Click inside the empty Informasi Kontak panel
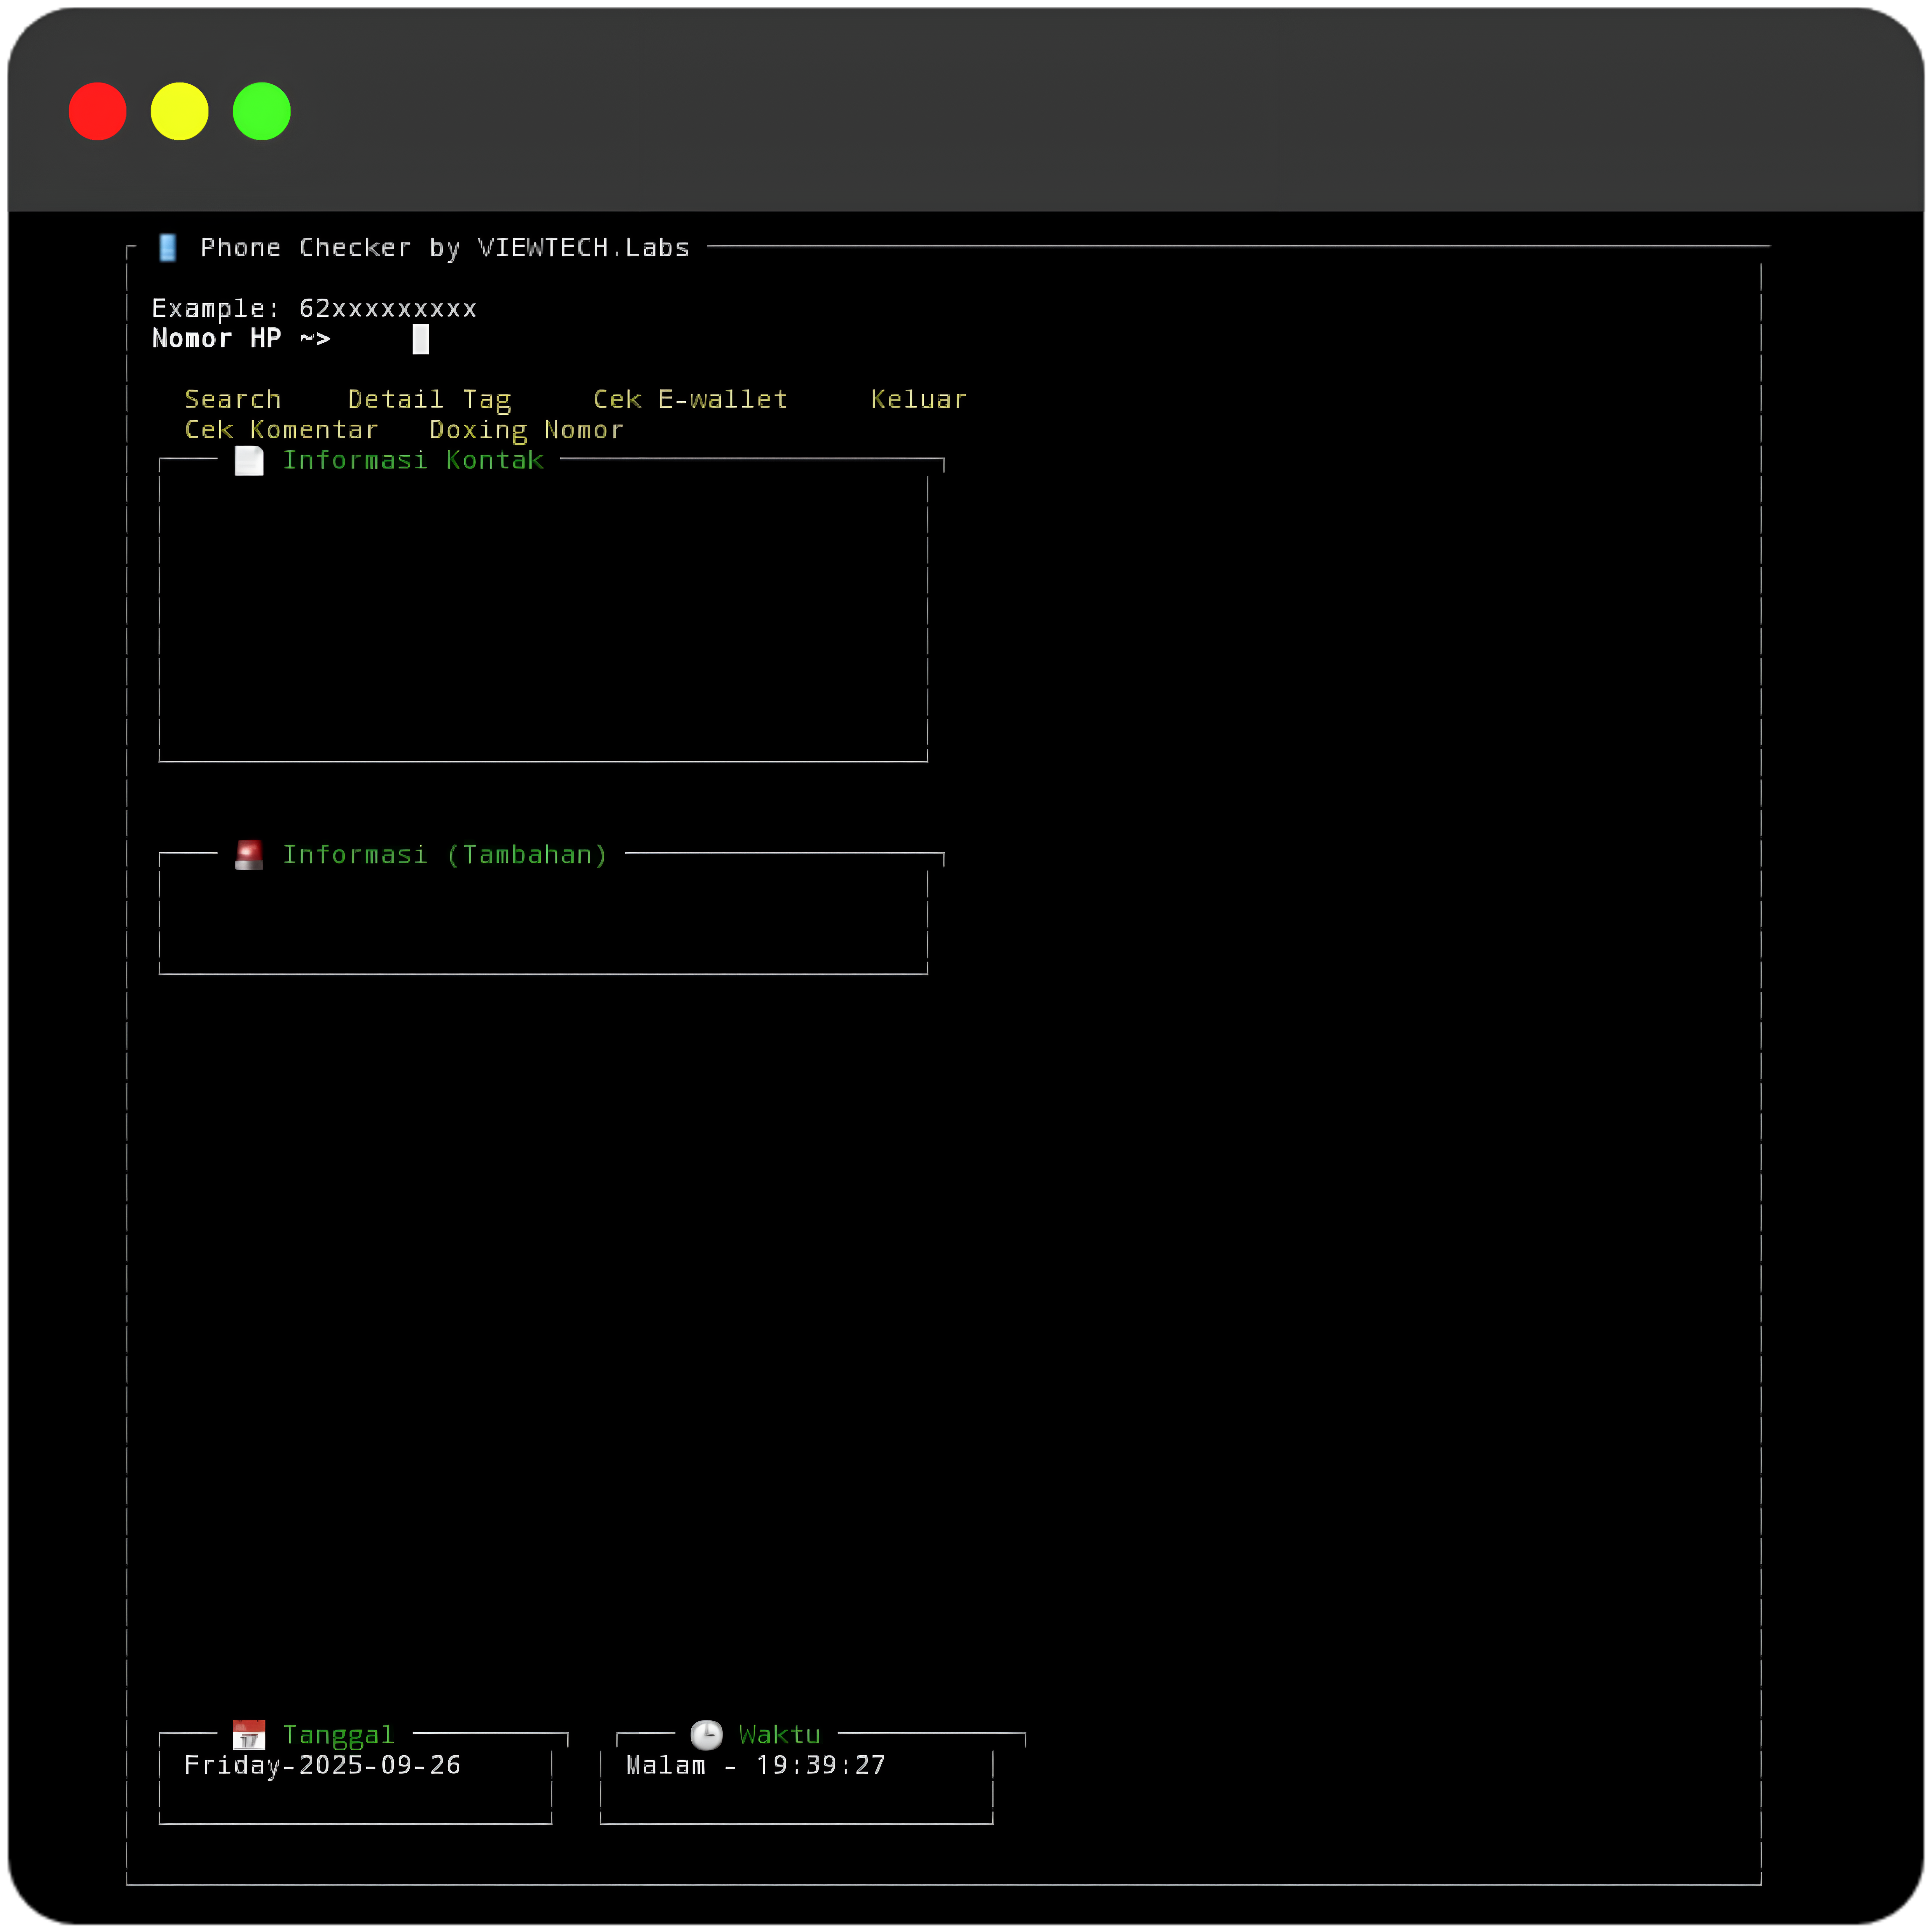 [543, 615]
